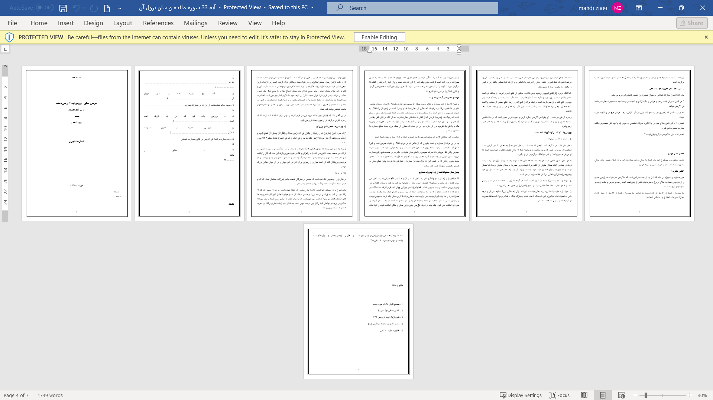Click the Protected View shield icon
This screenshot has width=713, height=400.
9,37
